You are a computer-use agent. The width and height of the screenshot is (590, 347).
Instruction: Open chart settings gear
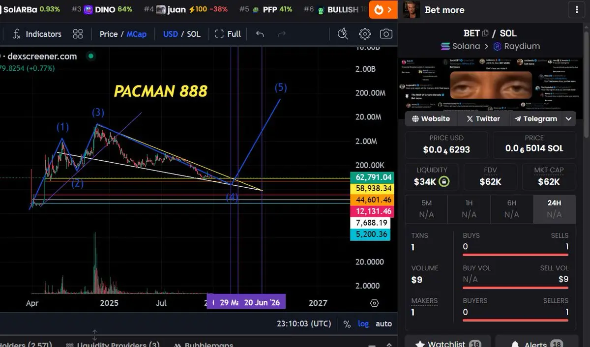pos(364,34)
